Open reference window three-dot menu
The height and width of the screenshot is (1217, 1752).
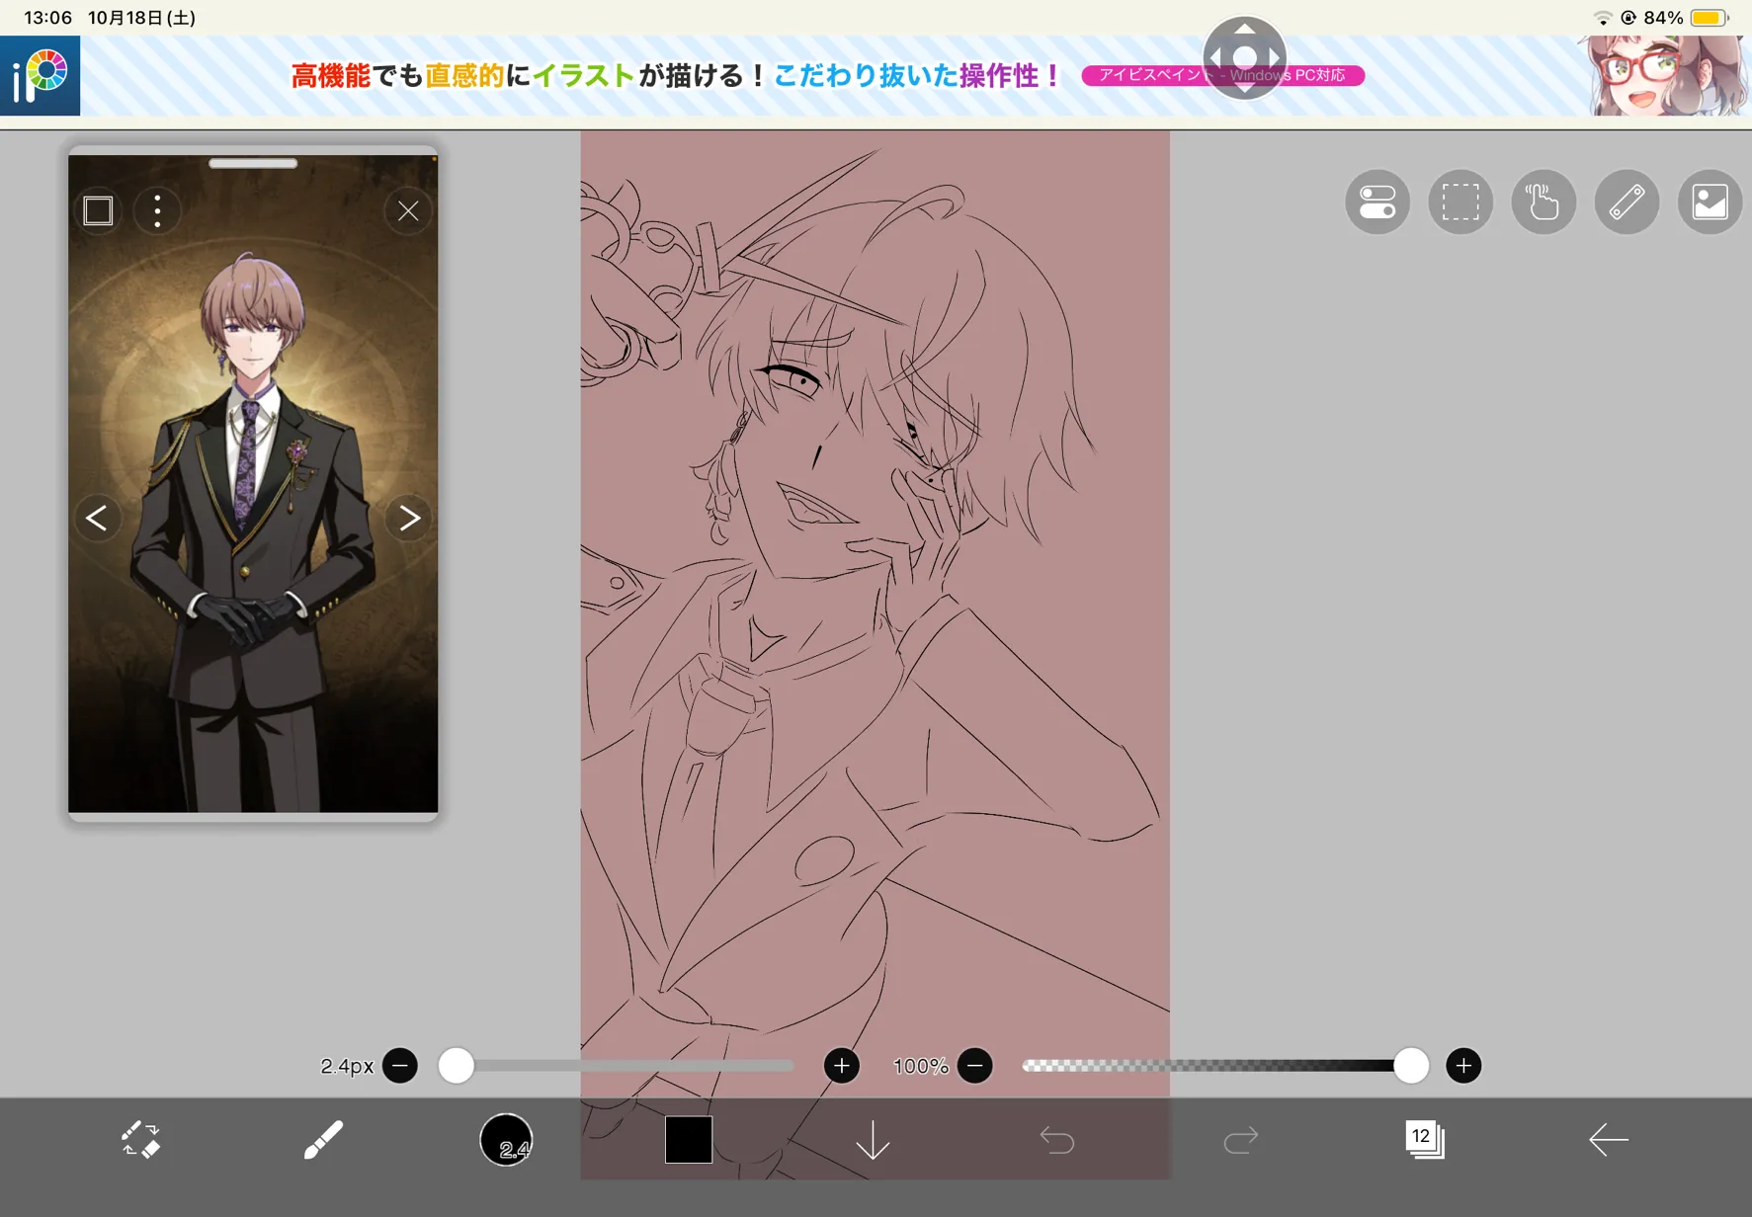[x=157, y=210]
